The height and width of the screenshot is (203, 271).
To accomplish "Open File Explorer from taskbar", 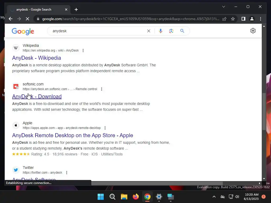I will tap(124, 197).
